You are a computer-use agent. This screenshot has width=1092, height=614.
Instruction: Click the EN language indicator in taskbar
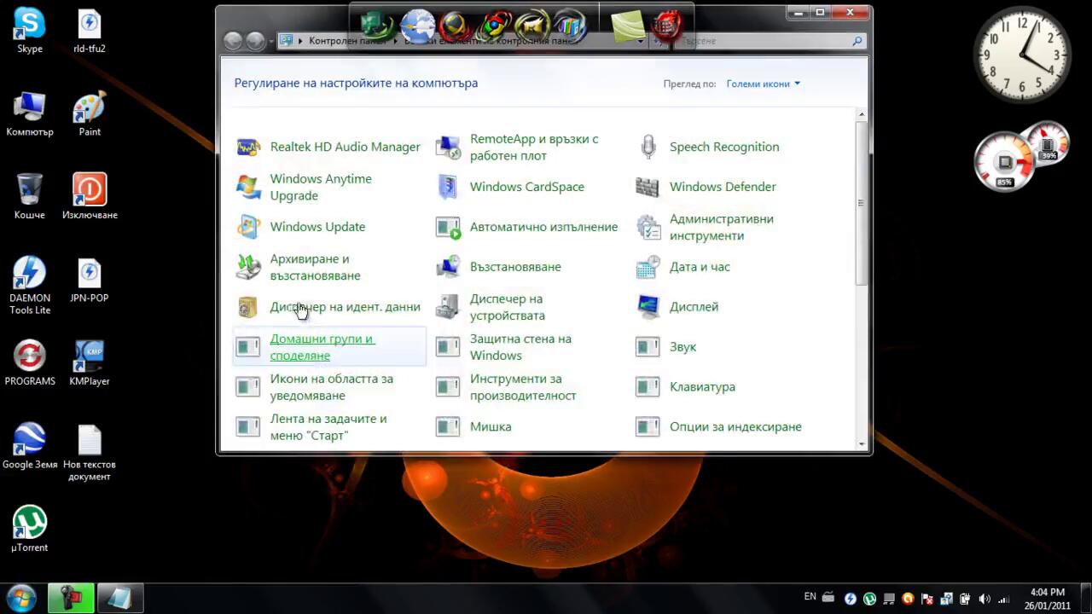pos(810,597)
